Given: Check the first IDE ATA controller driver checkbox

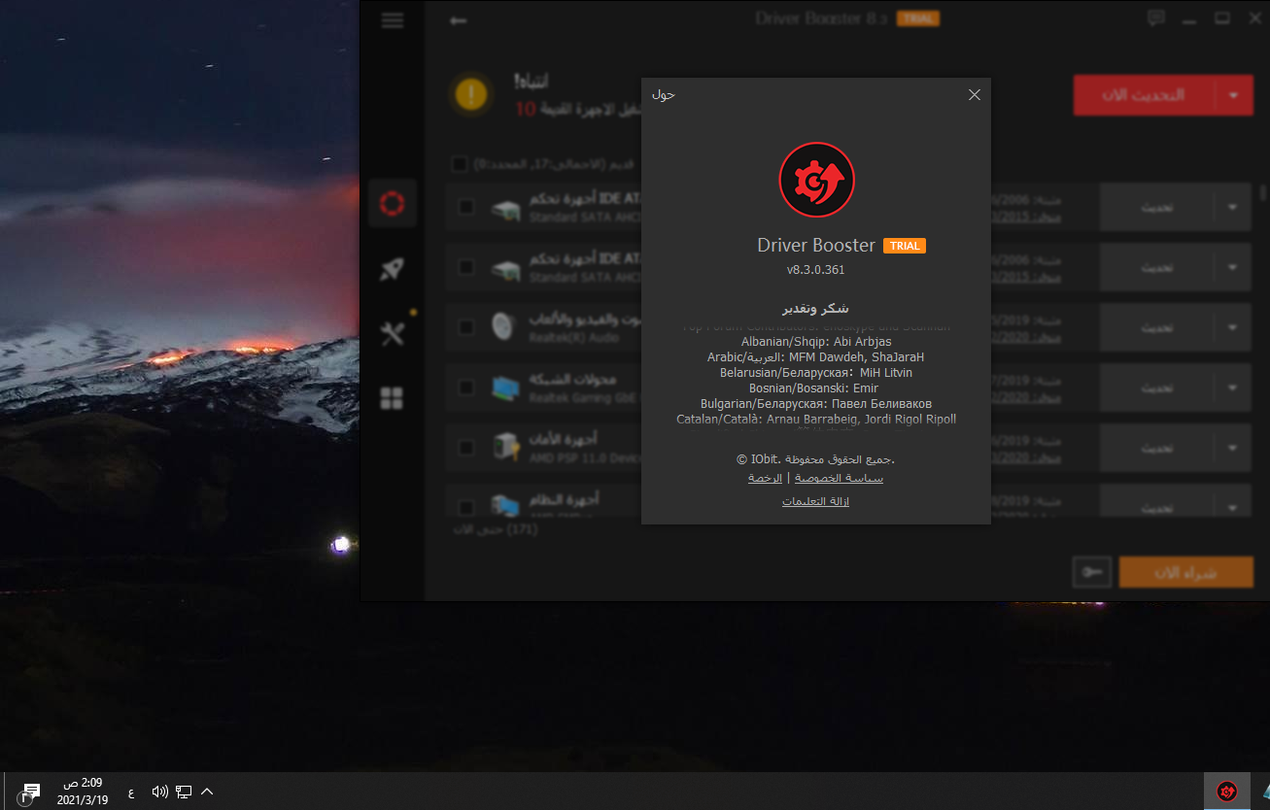Looking at the screenshot, I should point(466,207).
